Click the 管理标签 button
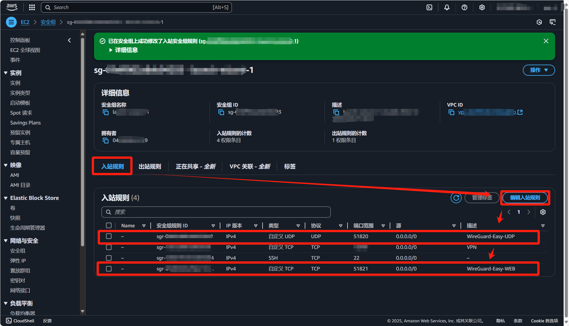This screenshot has width=569, height=326. pyautogui.click(x=482, y=198)
